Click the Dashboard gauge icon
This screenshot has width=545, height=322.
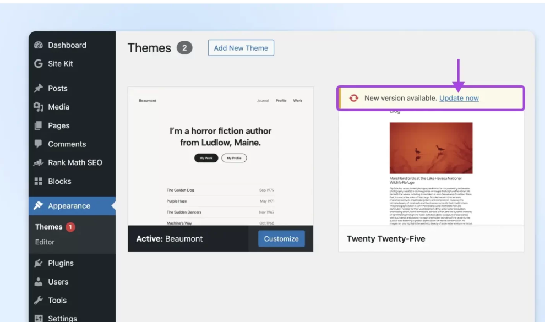[x=38, y=45]
